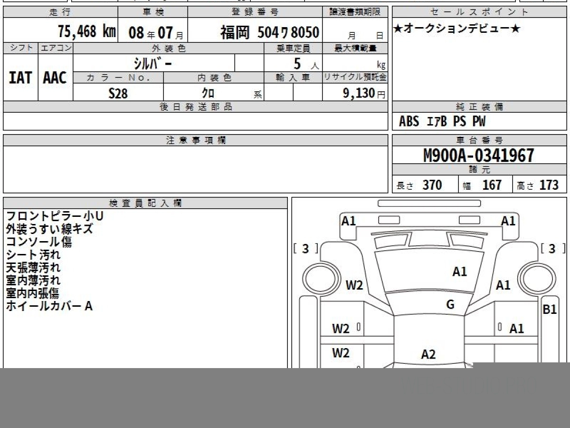Click the left [3] tire rating bracket
Screen dimensions: 570x428
305,248
